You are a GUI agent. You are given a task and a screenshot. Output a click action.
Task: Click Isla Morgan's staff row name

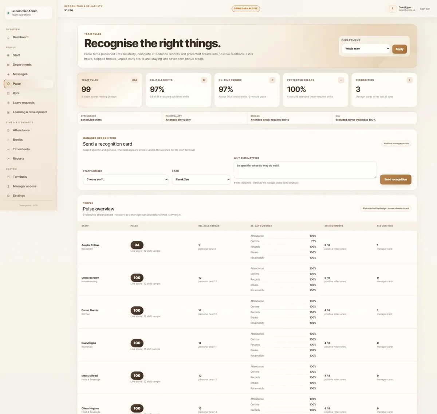pos(88,343)
